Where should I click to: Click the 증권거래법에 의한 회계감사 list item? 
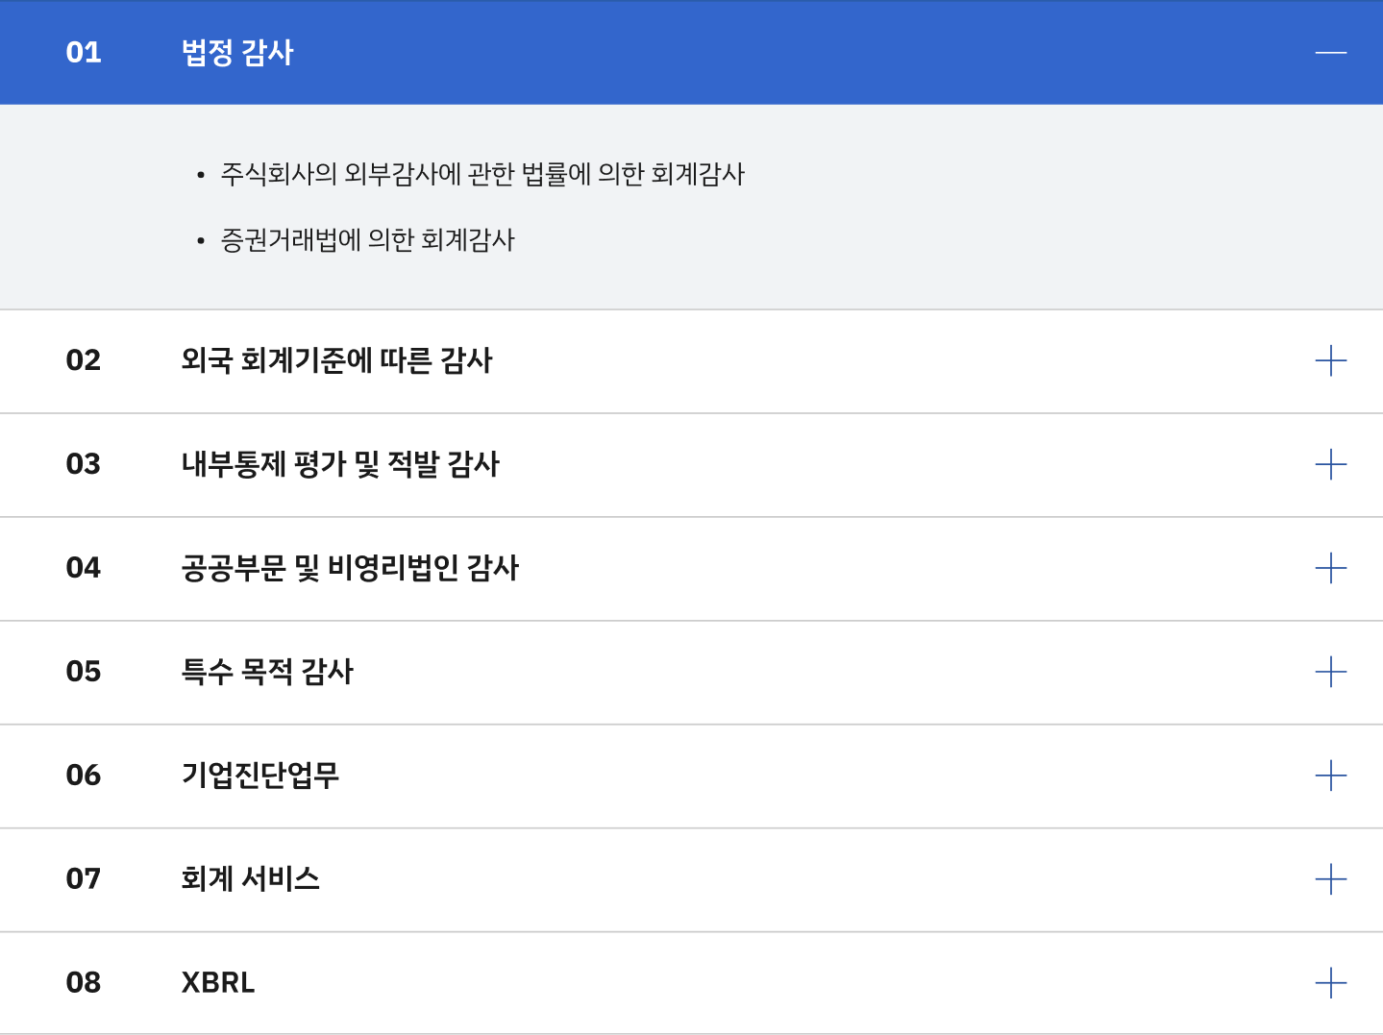pos(367,239)
